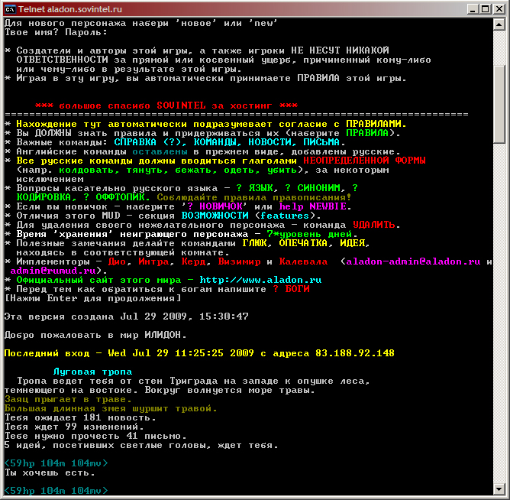Image resolution: width=510 pixels, height=500 pixels.
Task: Click the yellow word 'ПРАВИЛАМИ'
Action: tap(374, 124)
